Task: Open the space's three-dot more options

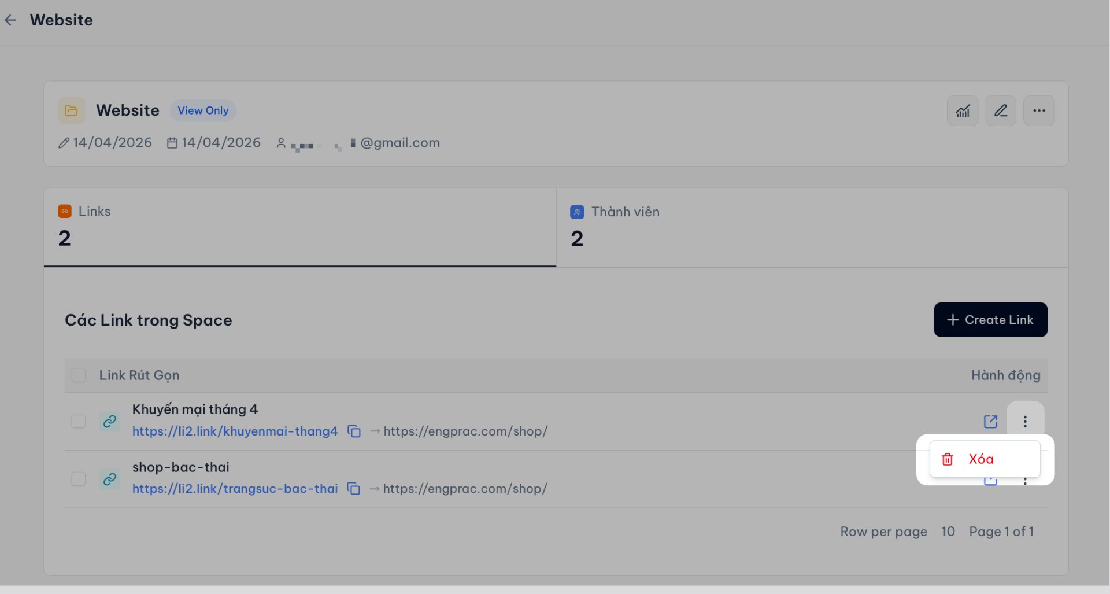Action: pos(1039,111)
